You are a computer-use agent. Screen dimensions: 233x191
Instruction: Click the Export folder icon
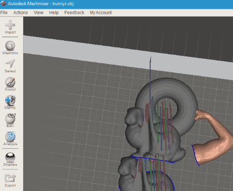tap(10, 178)
